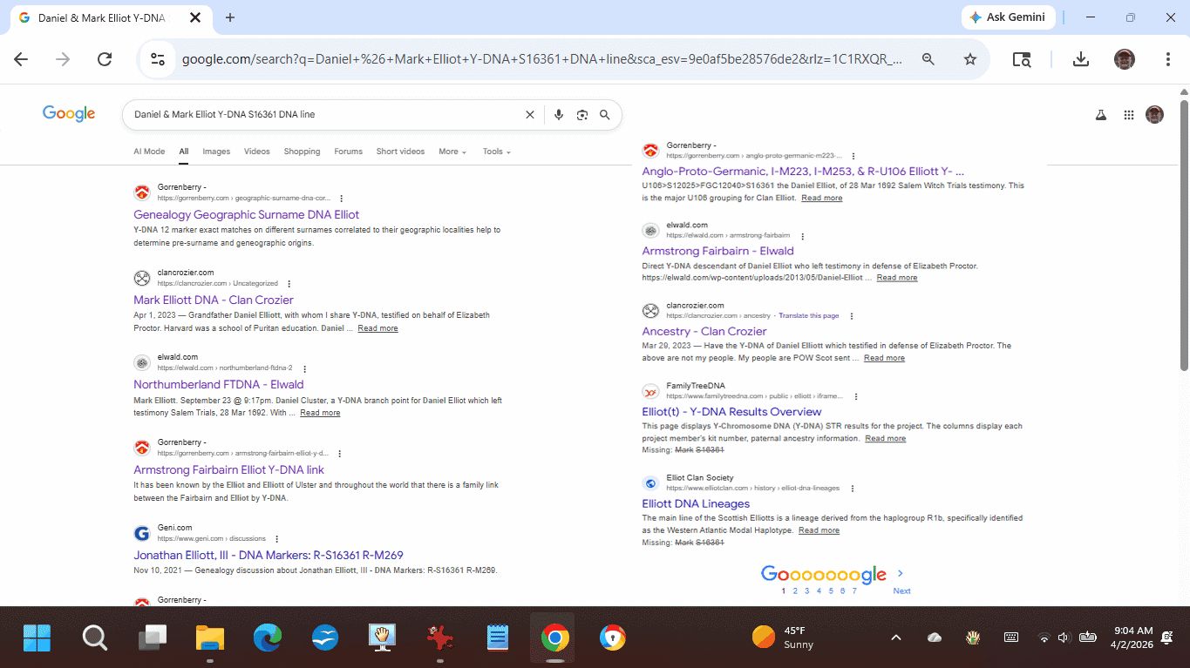Screen dimensions: 1190x668
Task: Open File Explorer from the taskbar
Action: [x=210, y=639]
